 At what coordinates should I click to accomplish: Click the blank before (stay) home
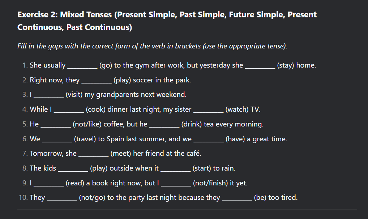260,66
